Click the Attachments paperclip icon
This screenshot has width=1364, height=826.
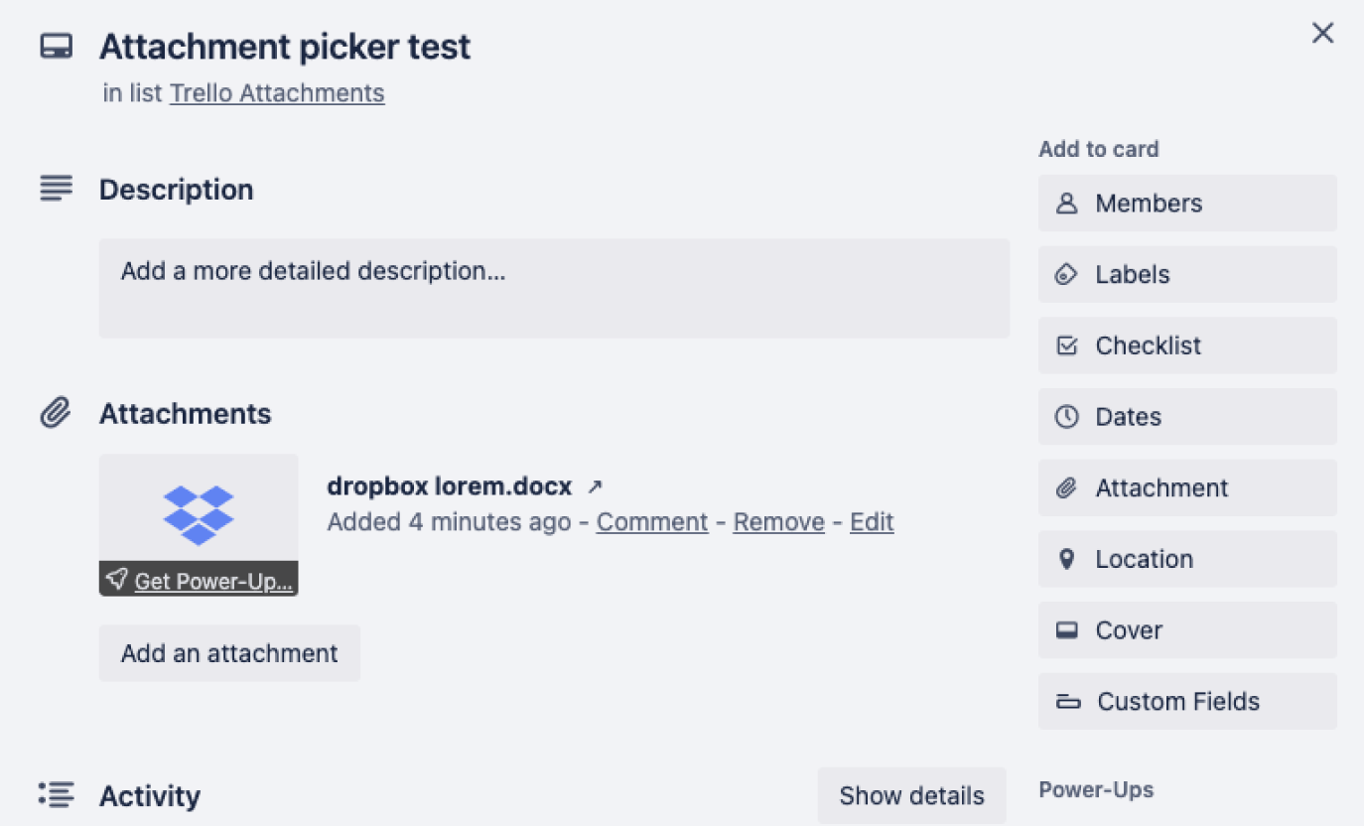pos(57,412)
